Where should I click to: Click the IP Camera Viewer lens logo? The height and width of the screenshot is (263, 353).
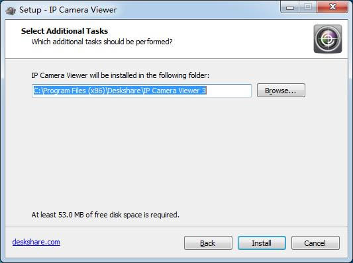pyautogui.click(x=328, y=39)
